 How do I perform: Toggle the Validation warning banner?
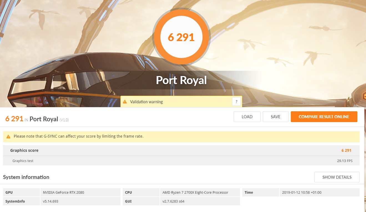[x=180, y=102]
